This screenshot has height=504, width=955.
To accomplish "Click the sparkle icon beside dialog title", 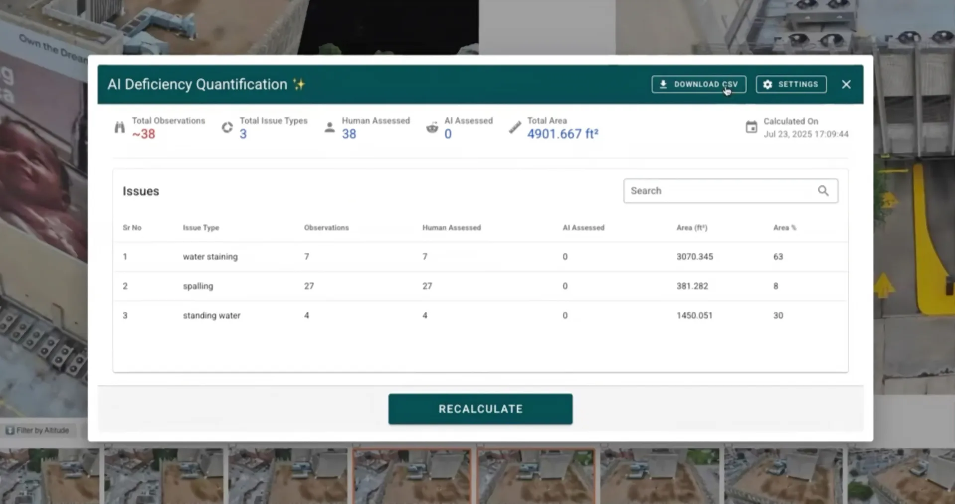I will coord(299,84).
